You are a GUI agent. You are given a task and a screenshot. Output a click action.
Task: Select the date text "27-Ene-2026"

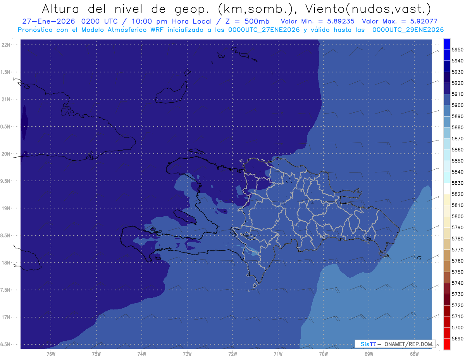[x=48, y=22]
